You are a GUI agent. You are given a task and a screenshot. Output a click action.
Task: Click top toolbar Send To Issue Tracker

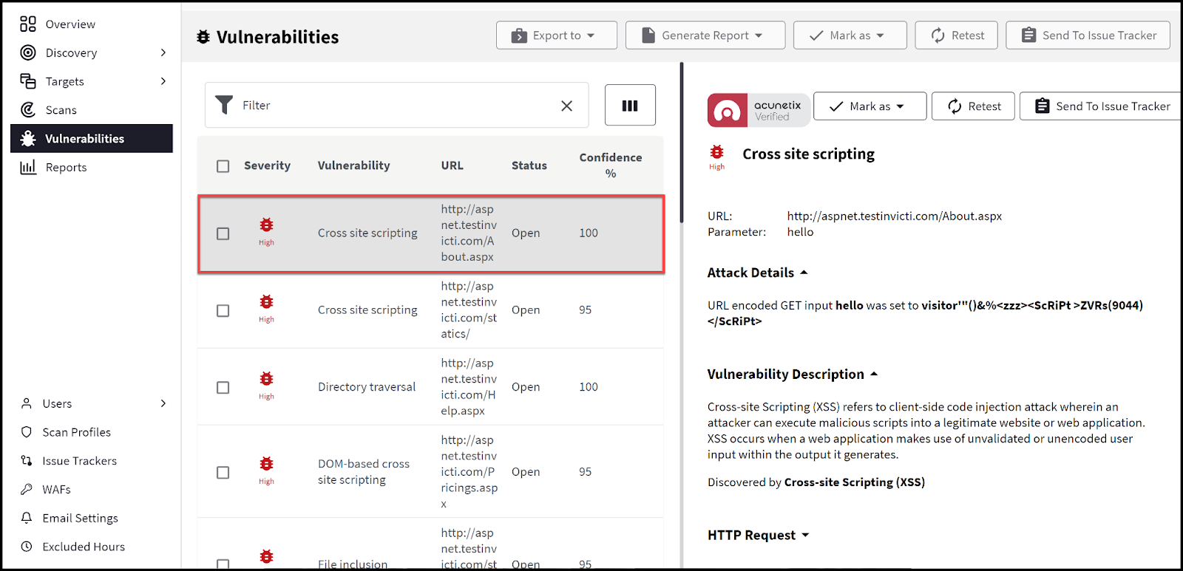(1088, 35)
